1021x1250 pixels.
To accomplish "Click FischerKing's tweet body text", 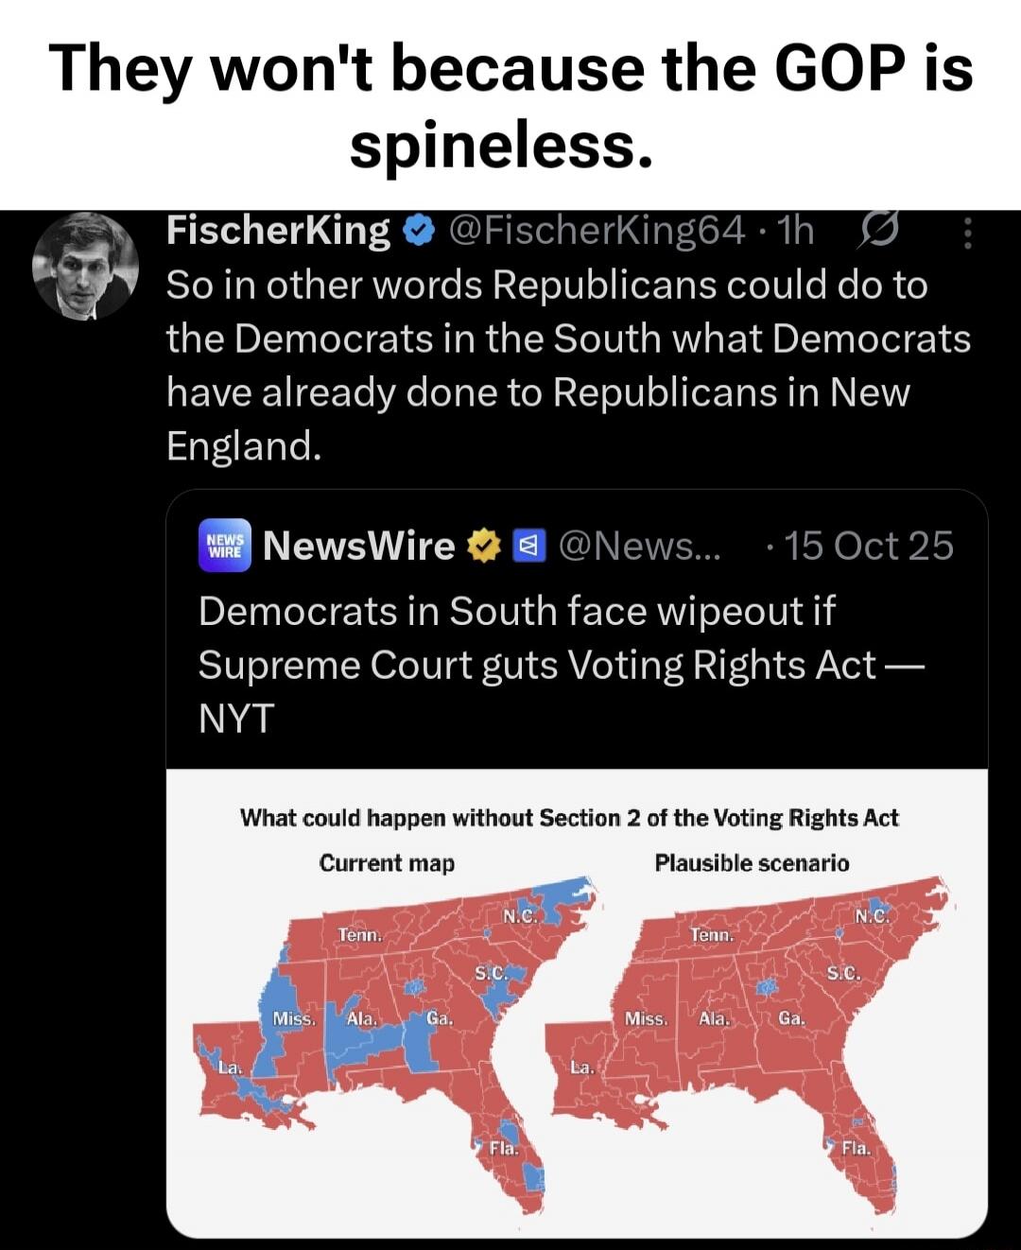I will point(567,364).
